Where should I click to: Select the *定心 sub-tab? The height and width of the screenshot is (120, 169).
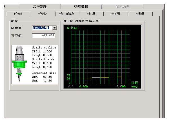point(43,14)
